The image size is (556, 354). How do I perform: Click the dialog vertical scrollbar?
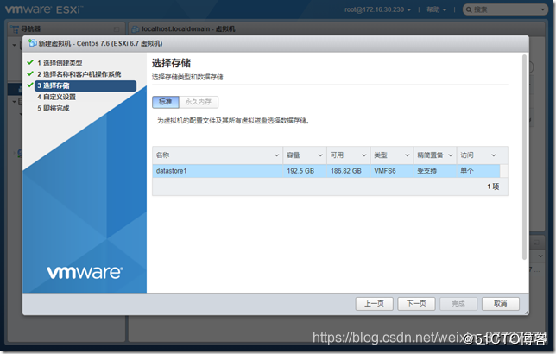(x=524, y=157)
